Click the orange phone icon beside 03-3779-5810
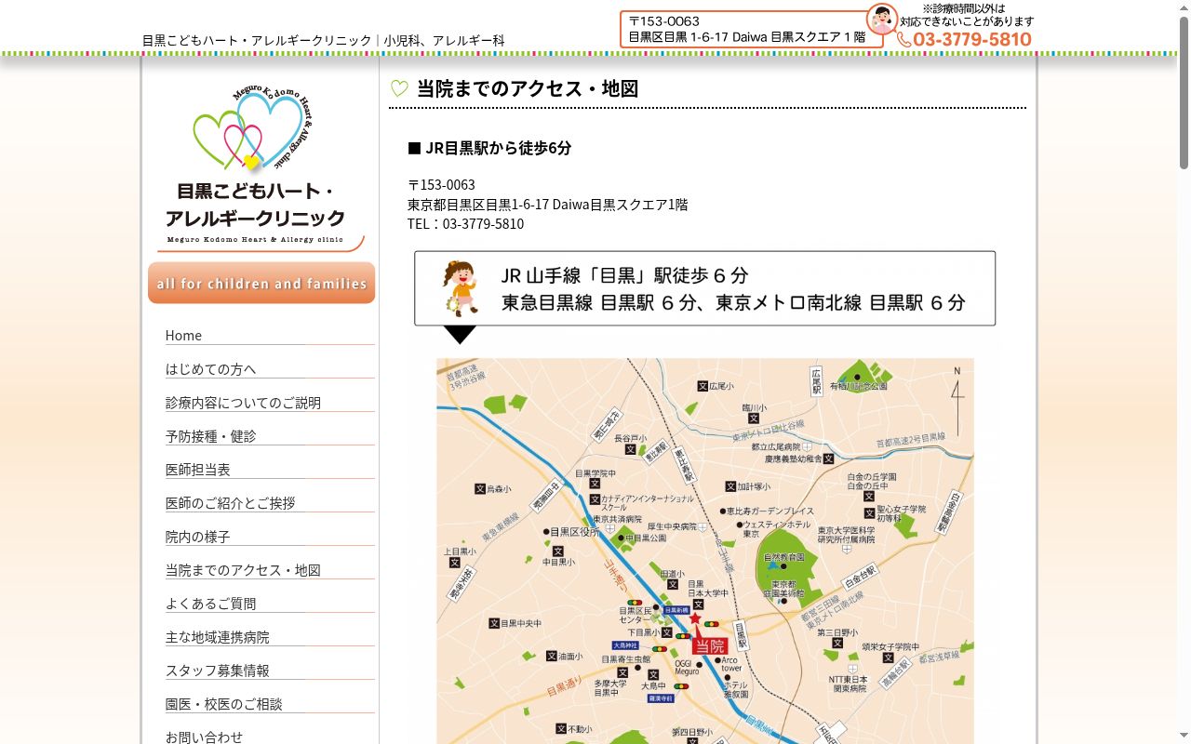The width and height of the screenshot is (1191, 744). click(904, 39)
